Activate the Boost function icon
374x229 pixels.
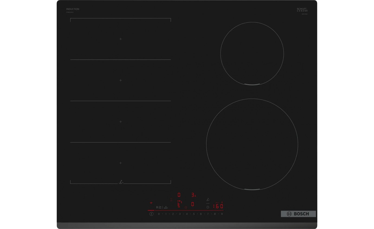tap(166, 207)
